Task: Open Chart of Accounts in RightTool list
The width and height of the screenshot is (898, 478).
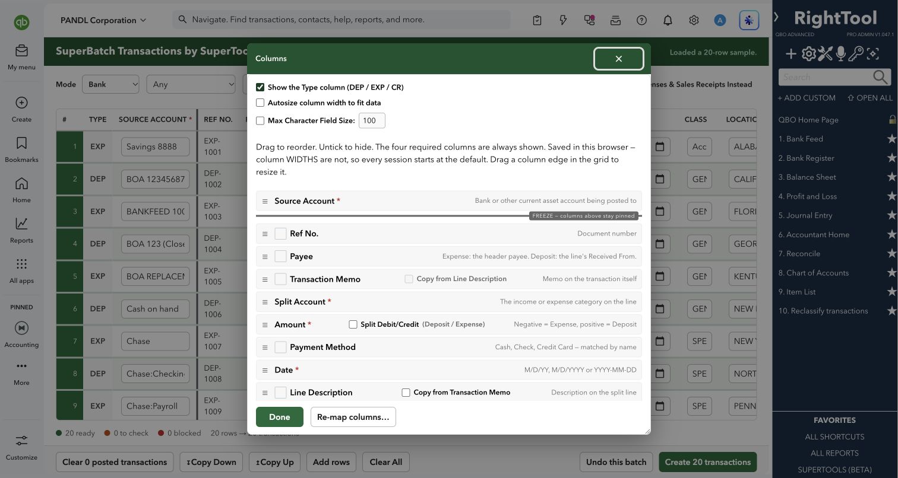Action: tap(814, 273)
